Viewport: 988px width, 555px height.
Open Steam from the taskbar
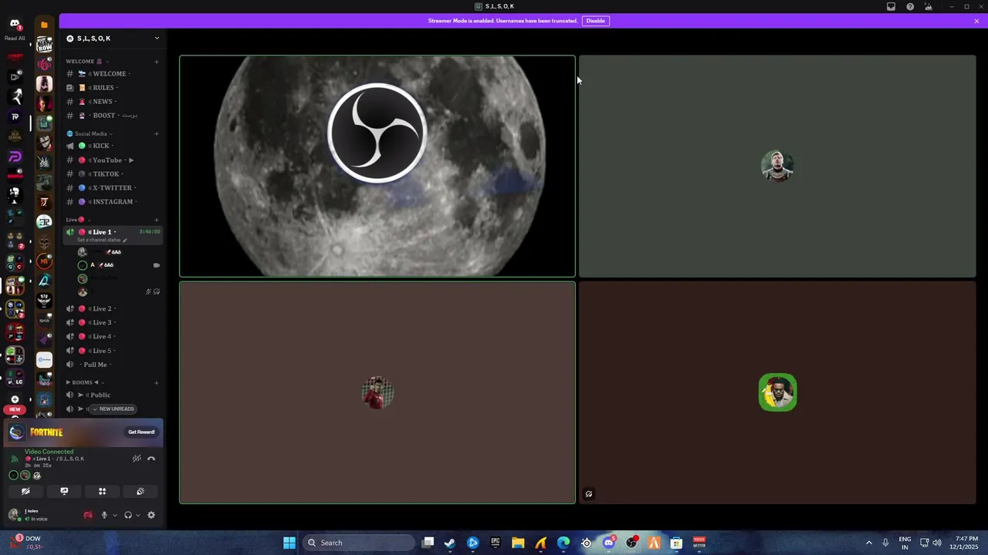(x=450, y=543)
